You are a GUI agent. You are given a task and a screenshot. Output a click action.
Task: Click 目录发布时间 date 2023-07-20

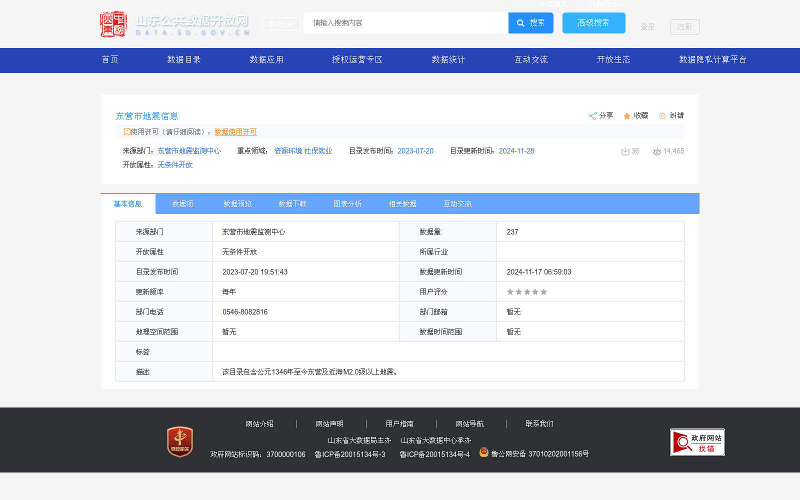coord(415,151)
